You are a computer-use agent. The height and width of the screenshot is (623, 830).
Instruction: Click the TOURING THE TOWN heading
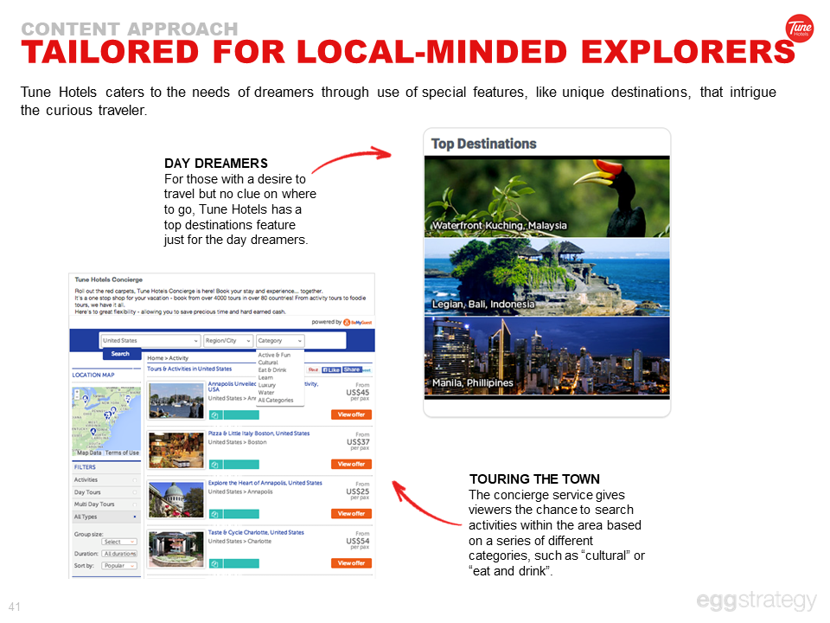(534, 478)
